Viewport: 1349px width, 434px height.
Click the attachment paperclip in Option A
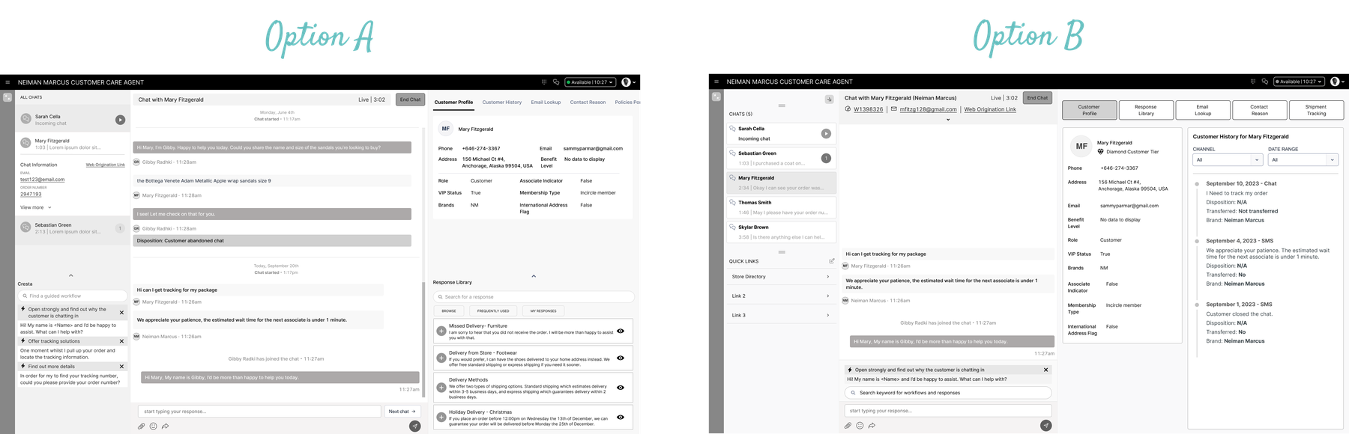tap(141, 426)
